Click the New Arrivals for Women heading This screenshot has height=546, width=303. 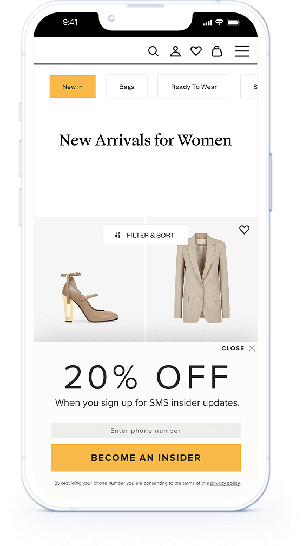(146, 140)
